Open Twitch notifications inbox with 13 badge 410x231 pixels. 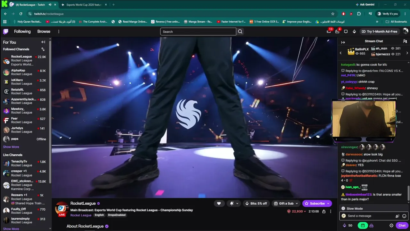pos(329,31)
